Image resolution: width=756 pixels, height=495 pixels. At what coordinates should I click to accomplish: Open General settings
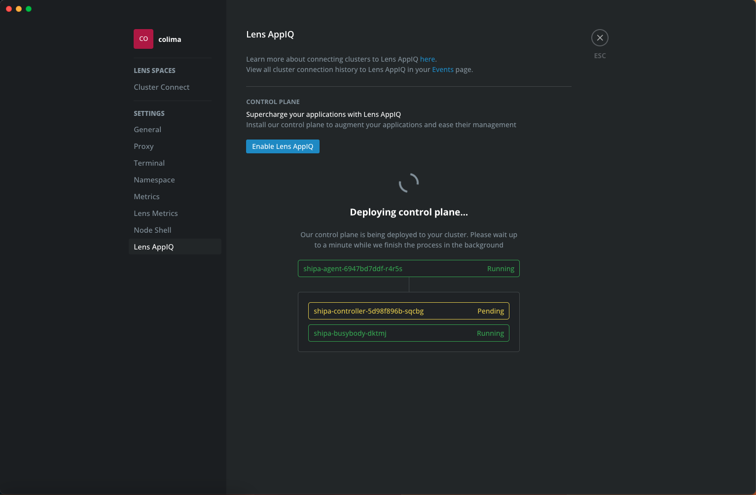[147, 130]
